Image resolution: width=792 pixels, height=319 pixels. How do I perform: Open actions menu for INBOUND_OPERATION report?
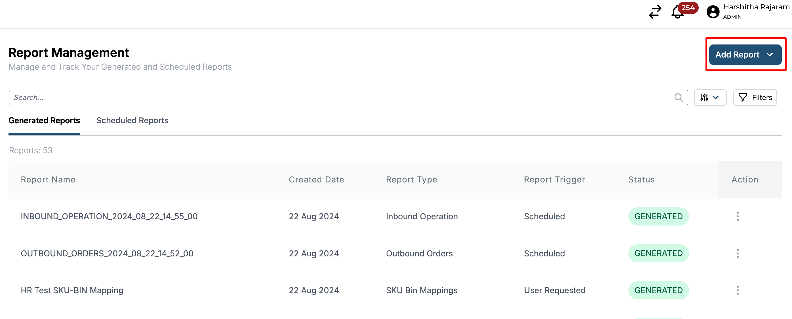737,216
